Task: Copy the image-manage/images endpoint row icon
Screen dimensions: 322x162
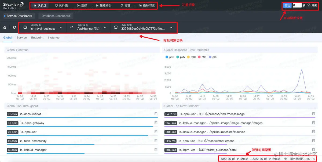Action: point(314,123)
